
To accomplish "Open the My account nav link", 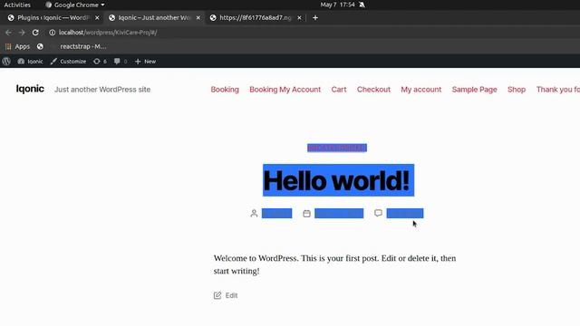I will tap(420, 90).
